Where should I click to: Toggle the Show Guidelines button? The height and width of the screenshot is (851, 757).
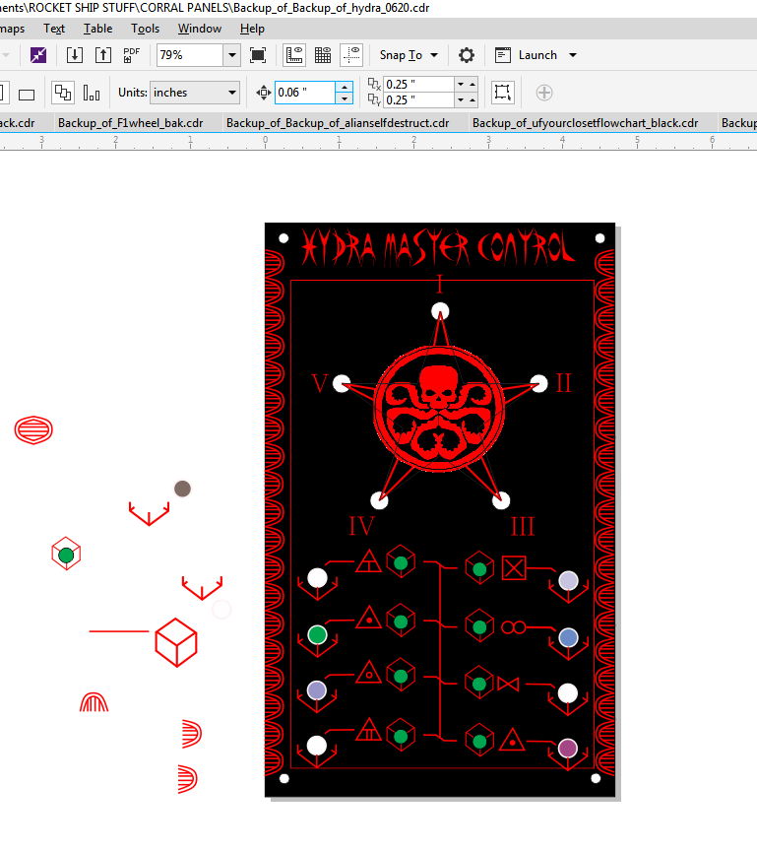coord(352,55)
